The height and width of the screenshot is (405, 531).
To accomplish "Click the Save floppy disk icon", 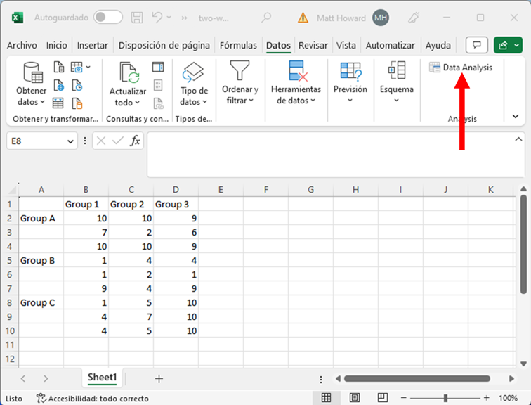I will coord(138,17).
